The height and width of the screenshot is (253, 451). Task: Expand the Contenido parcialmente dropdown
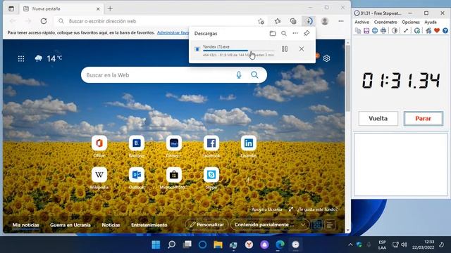(x=269, y=225)
